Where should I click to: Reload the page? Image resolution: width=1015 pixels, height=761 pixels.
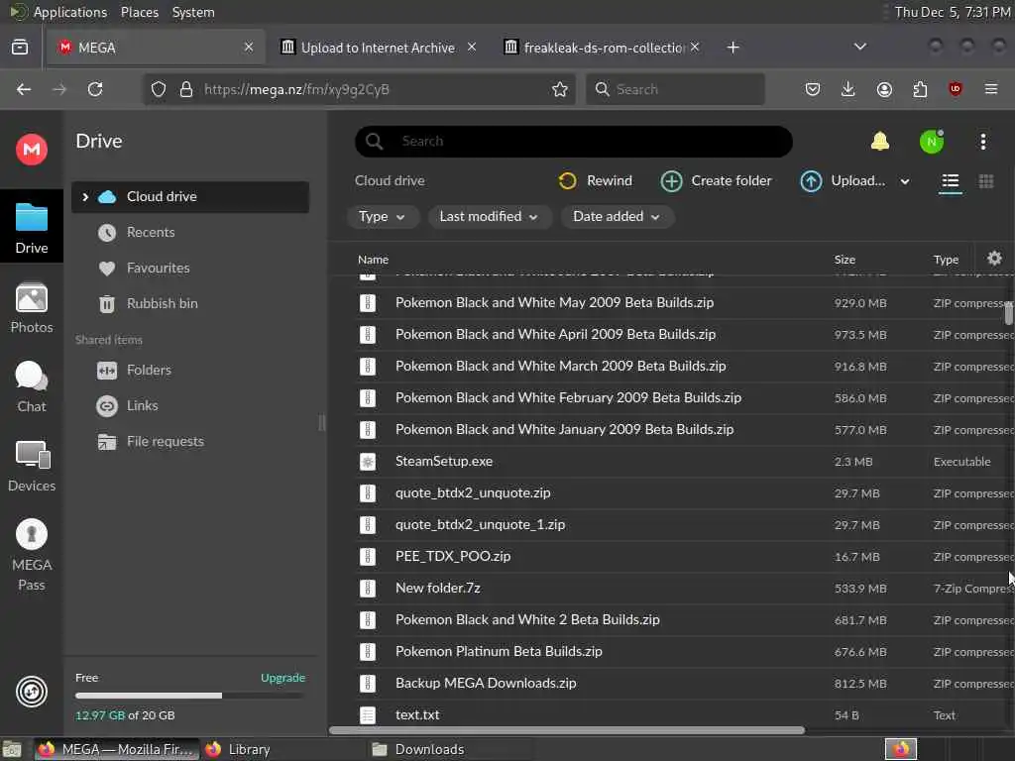click(95, 89)
